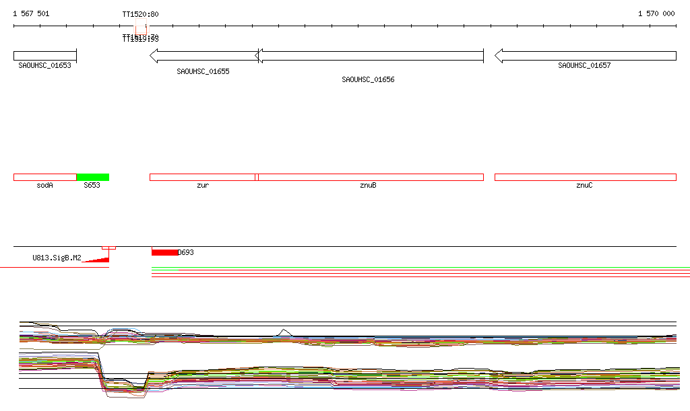
Task: Click the end coordinate 1 570 000
Action: pyautogui.click(x=656, y=13)
